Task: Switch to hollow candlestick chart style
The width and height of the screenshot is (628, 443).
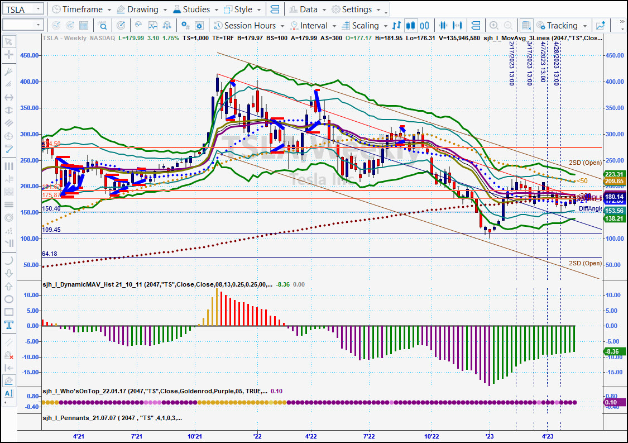Action: [x=425, y=26]
